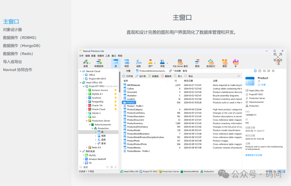The width and height of the screenshot is (291, 186).
Task: Click the User (用户) toolbar icon
Action: [x=150, y=63]
